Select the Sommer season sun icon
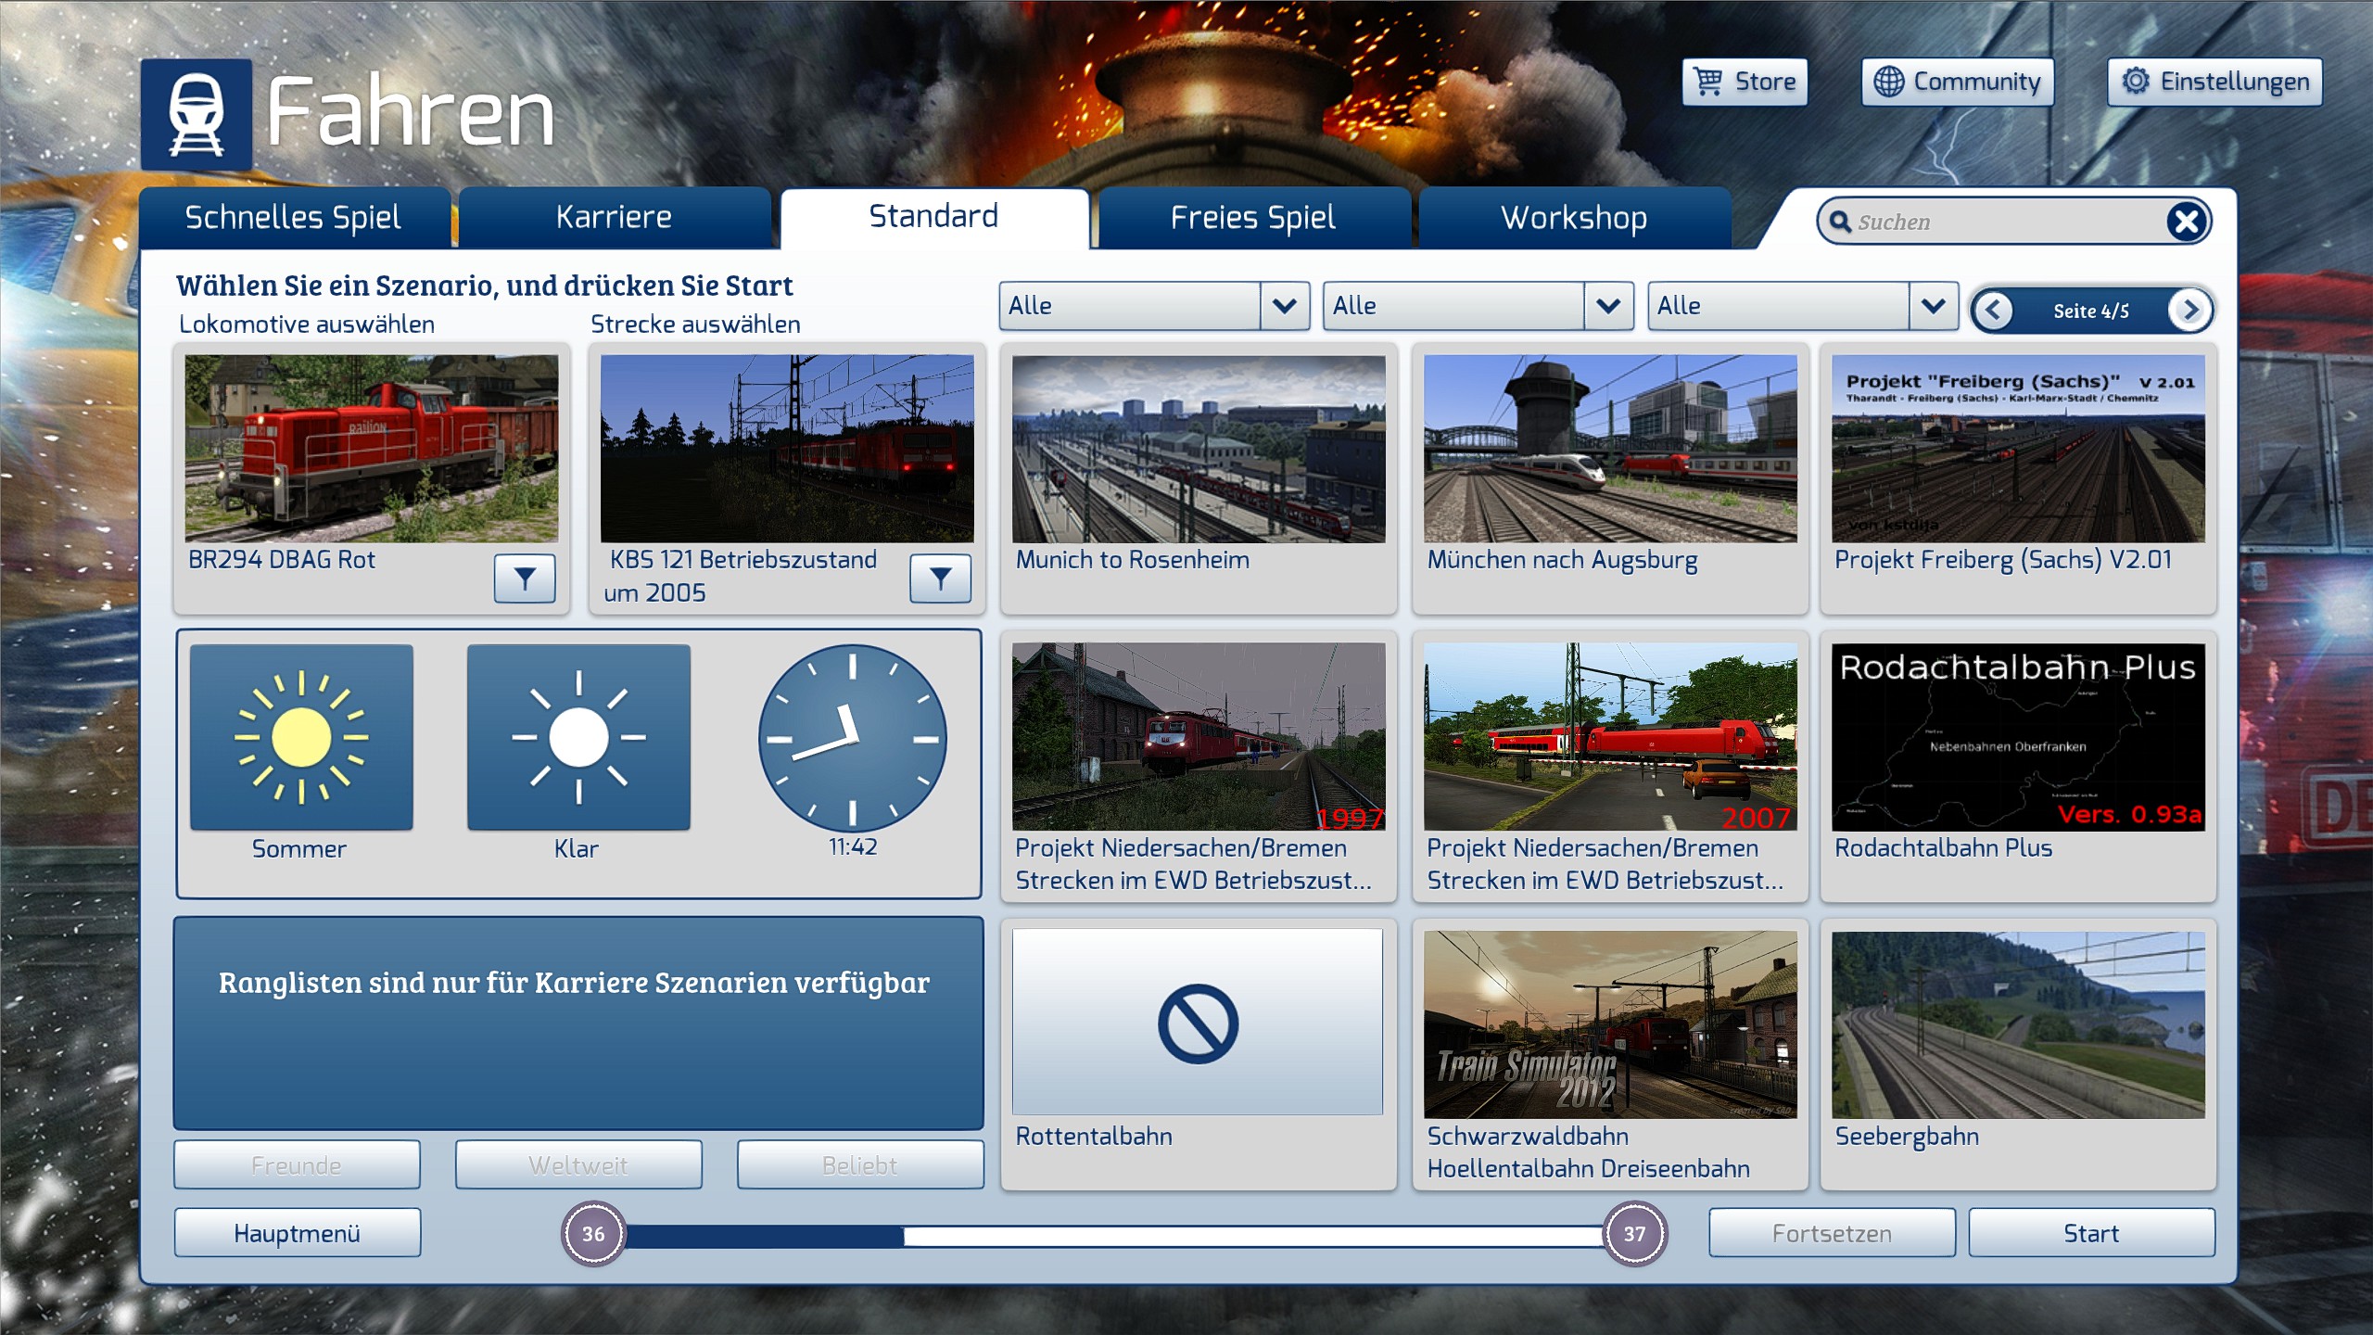 click(301, 737)
